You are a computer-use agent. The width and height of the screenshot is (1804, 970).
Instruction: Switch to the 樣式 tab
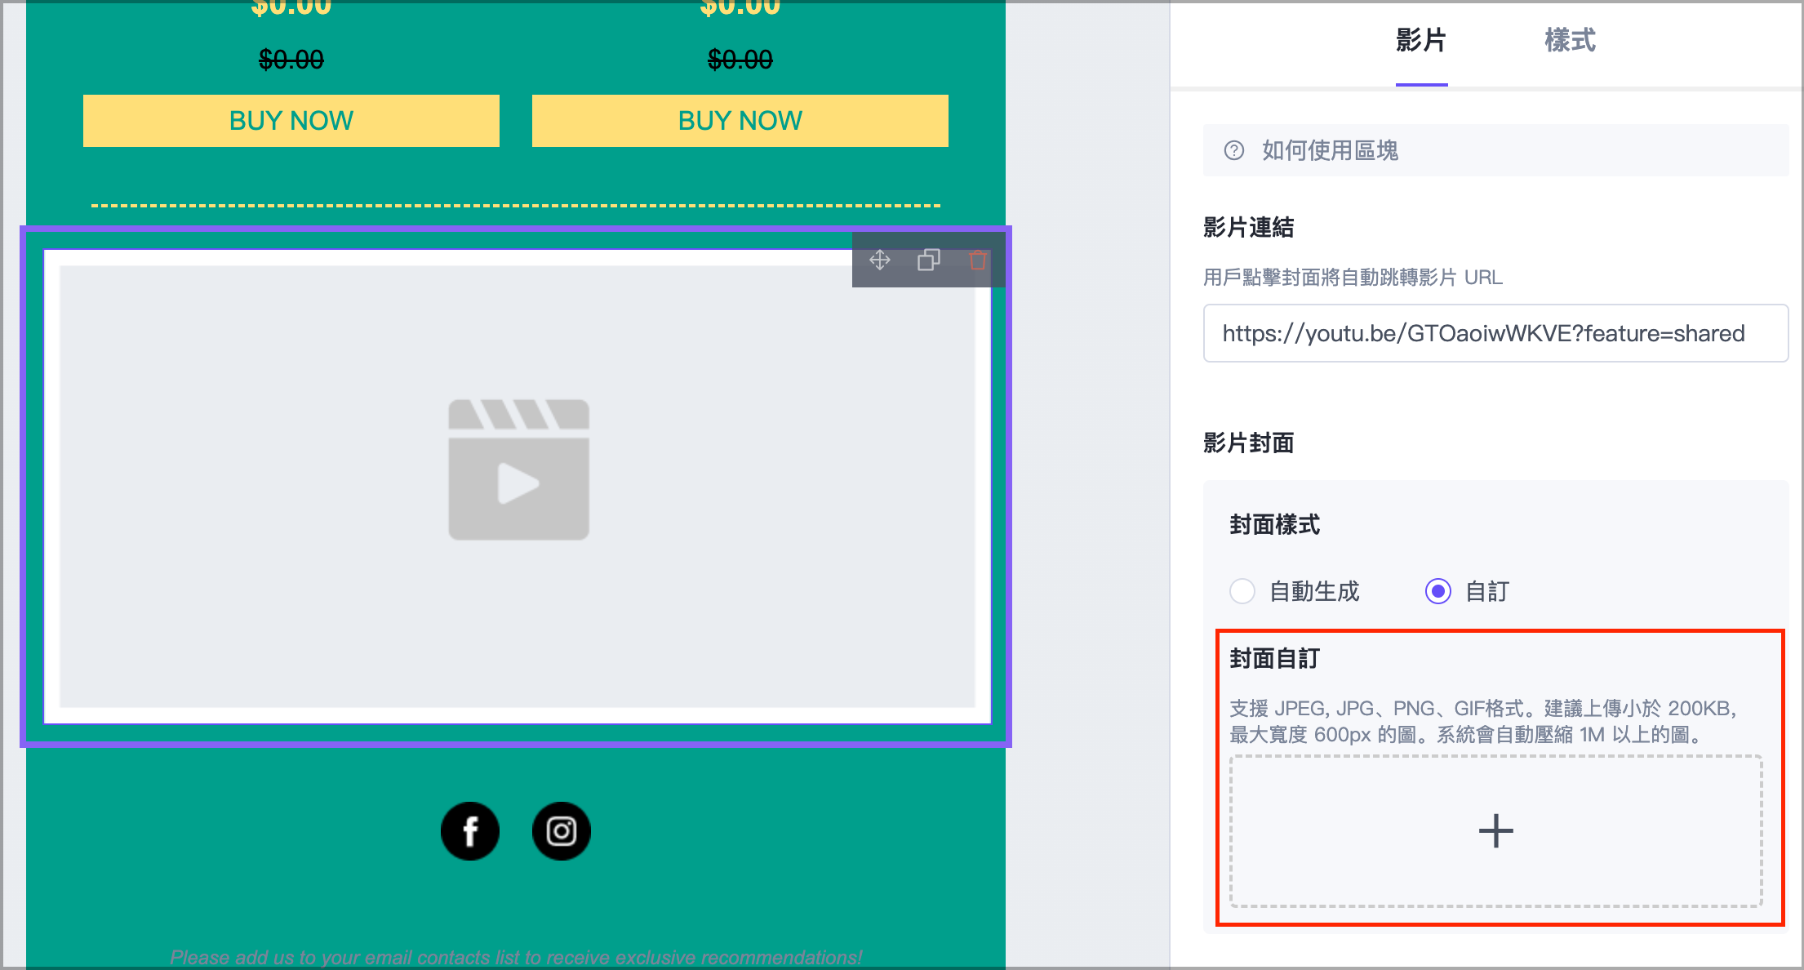pyautogui.click(x=1568, y=40)
